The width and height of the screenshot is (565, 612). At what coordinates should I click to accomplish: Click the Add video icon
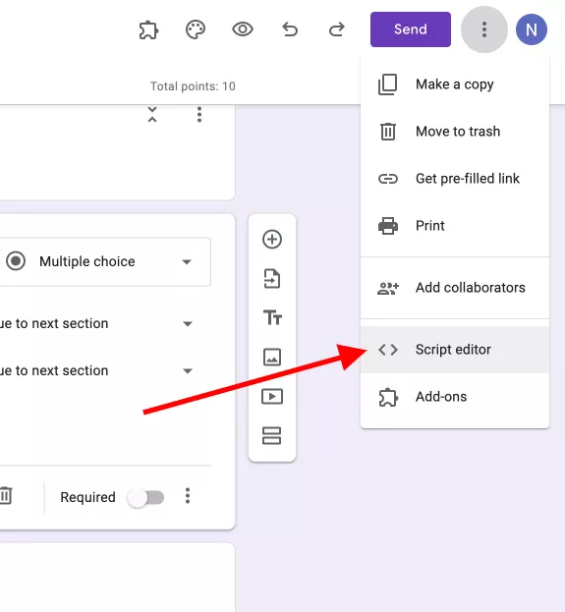[272, 397]
